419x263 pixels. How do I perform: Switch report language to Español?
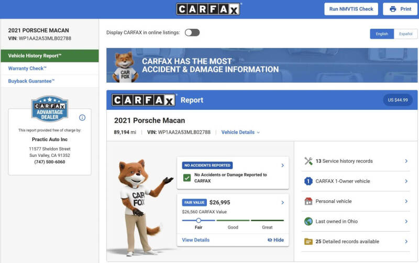click(x=405, y=34)
